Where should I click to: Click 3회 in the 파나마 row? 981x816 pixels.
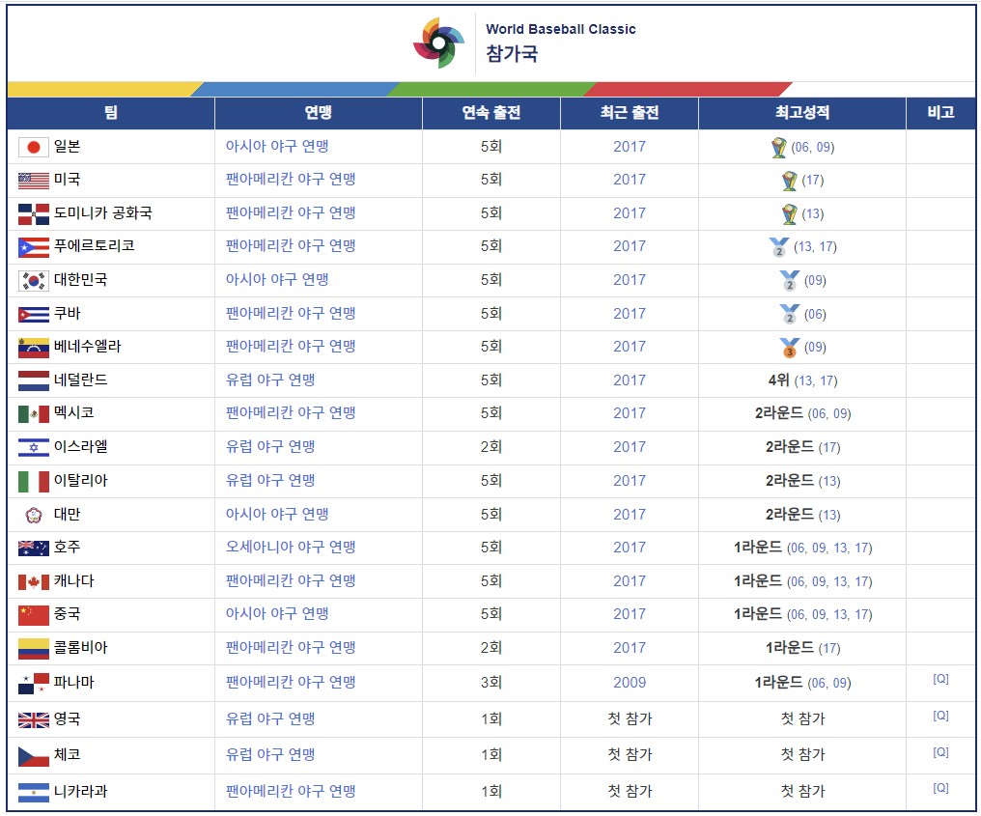(x=491, y=683)
